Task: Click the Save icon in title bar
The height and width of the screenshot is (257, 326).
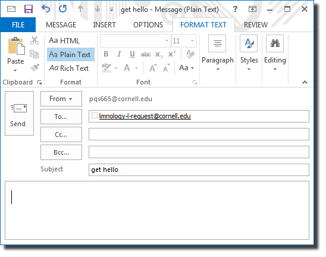Action: (x=29, y=9)
